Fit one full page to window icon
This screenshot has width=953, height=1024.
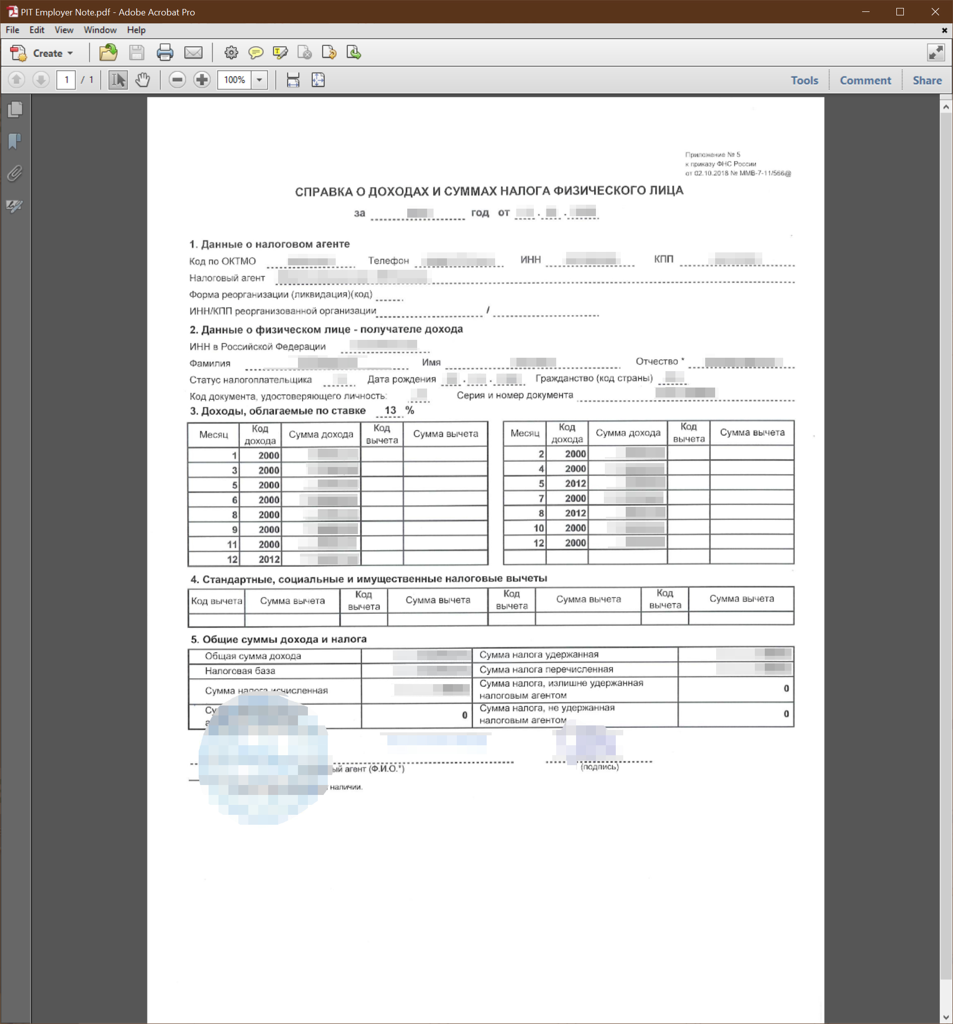coord(318,80)
